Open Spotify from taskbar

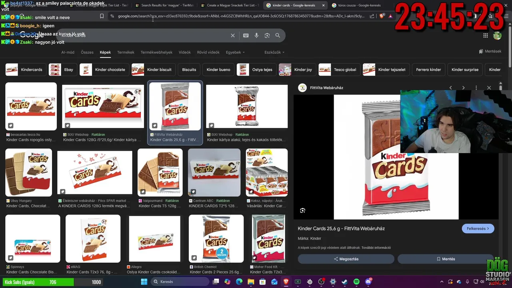point(356,282)
